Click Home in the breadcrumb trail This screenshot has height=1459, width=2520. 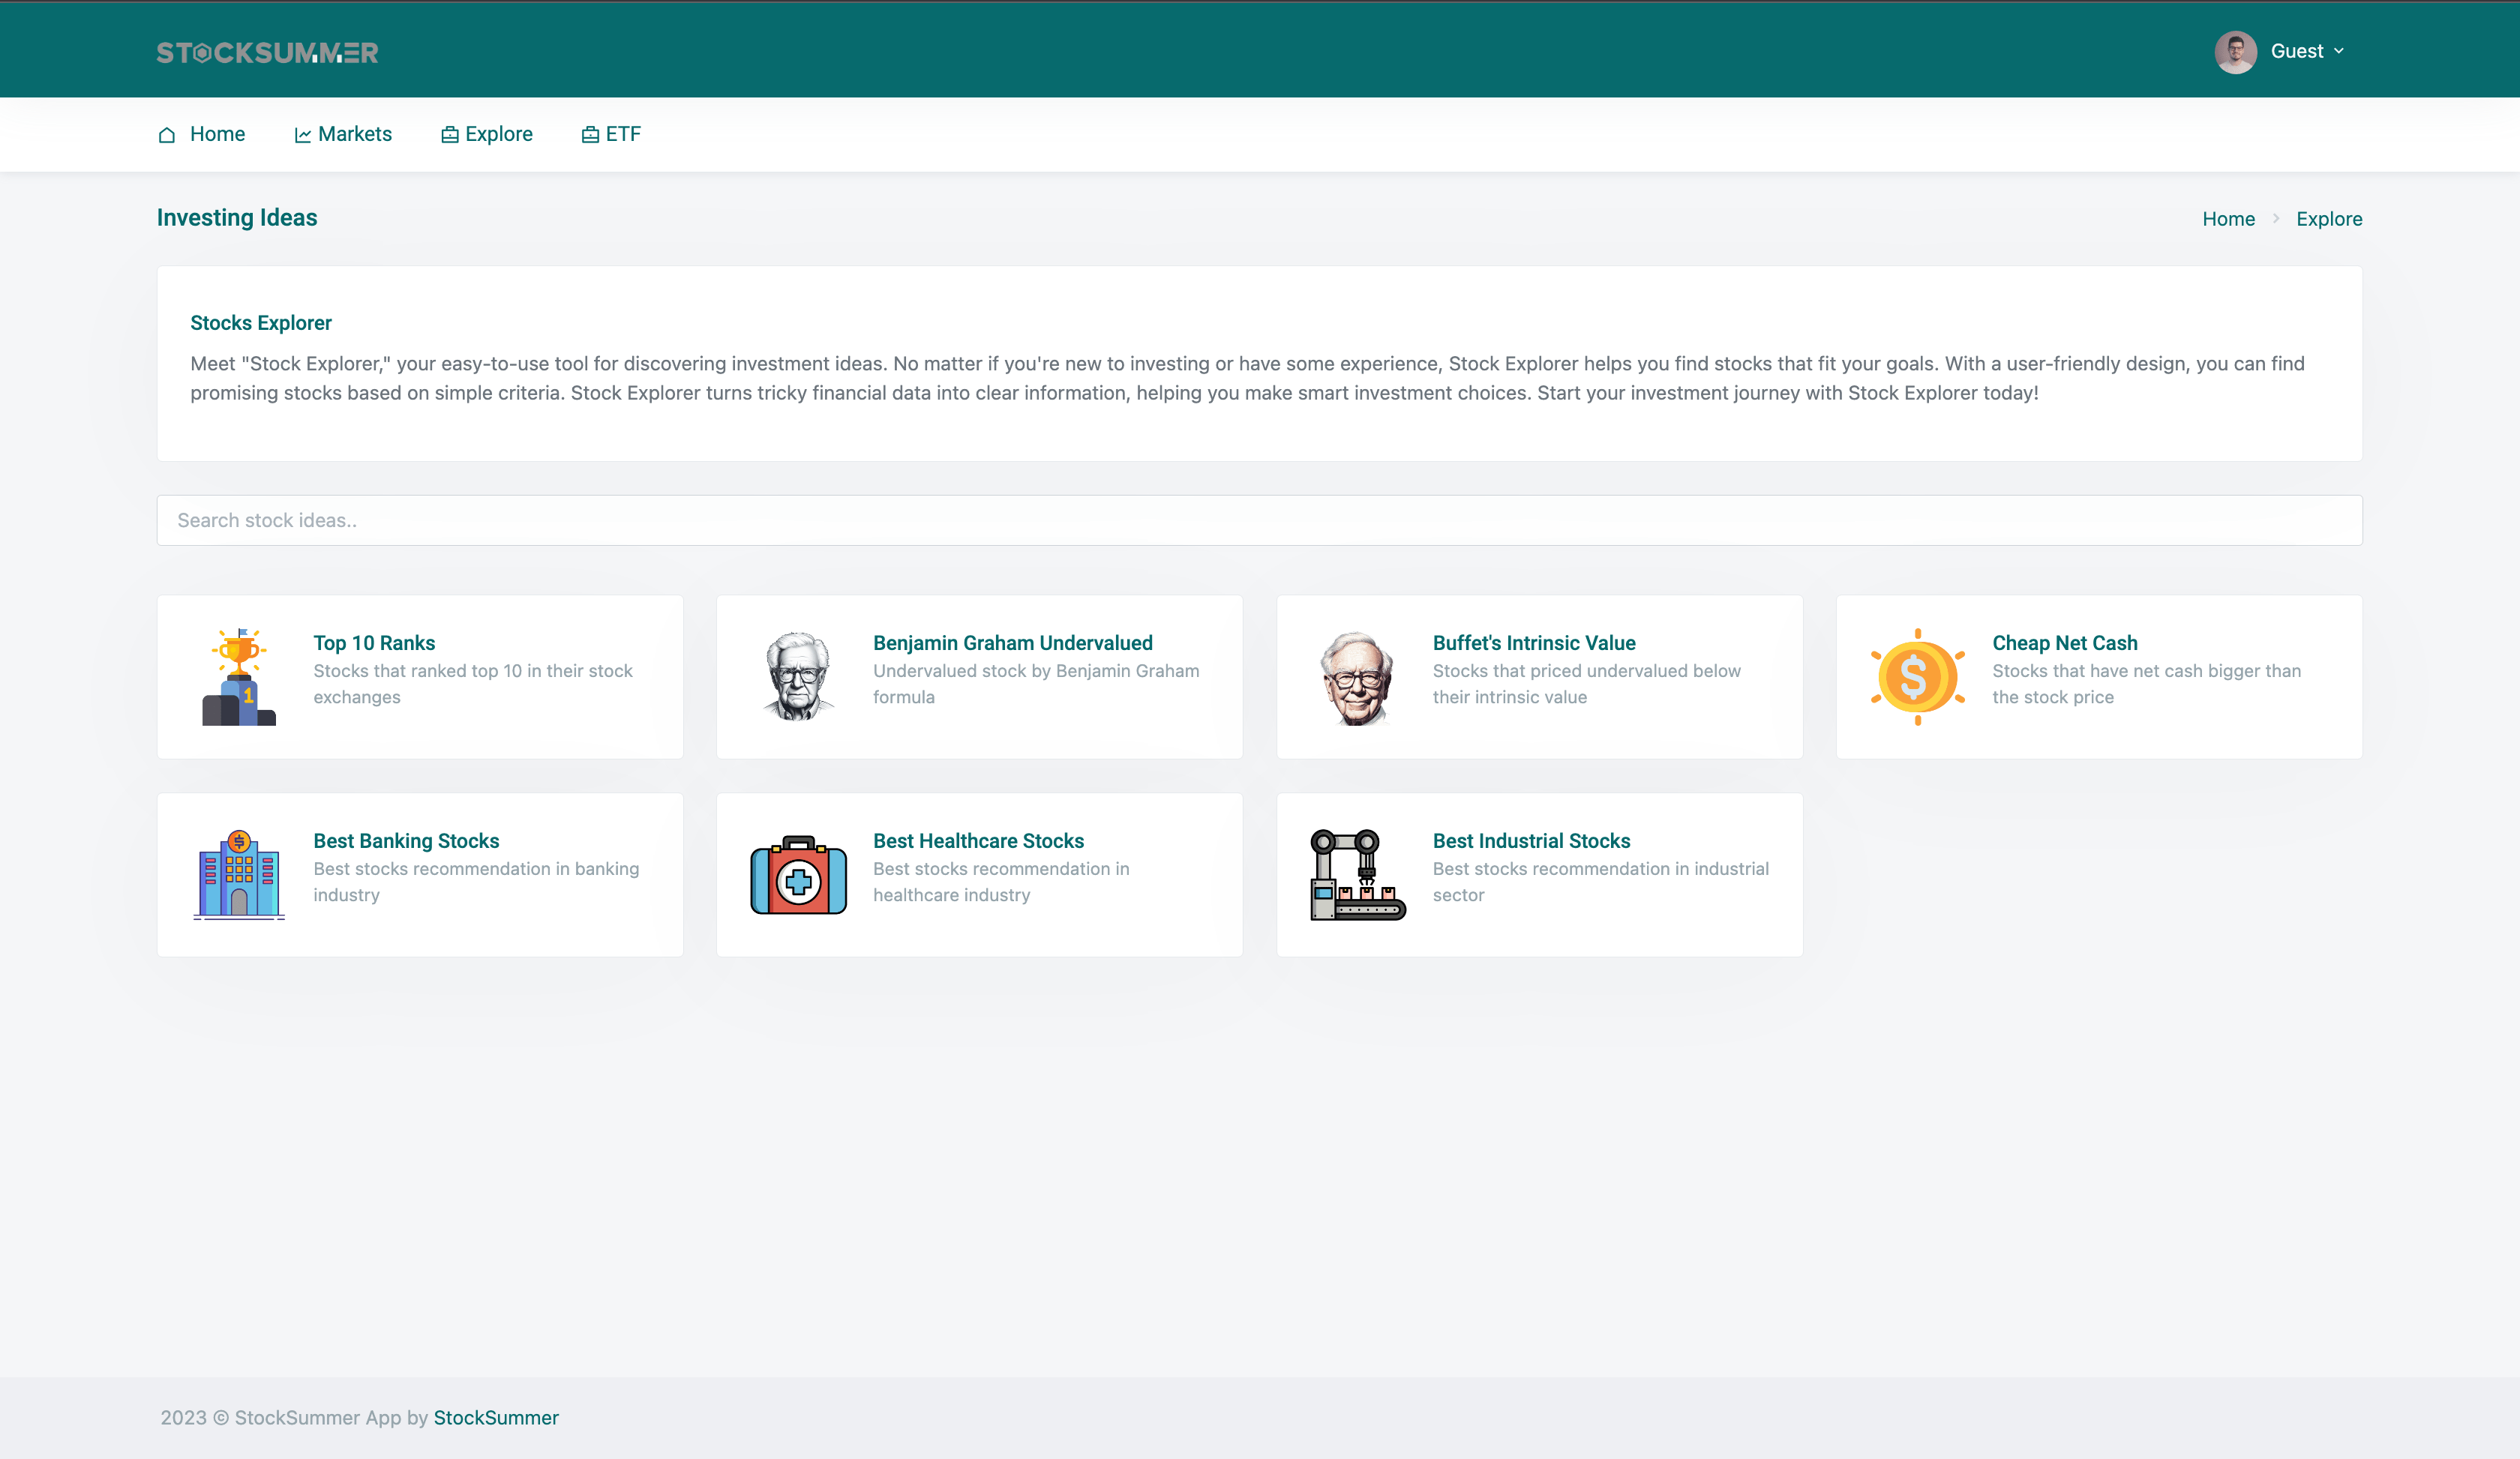[2229, 219]
